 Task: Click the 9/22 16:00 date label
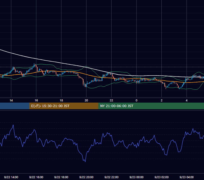pyautogui.click(x=36, y=177)
